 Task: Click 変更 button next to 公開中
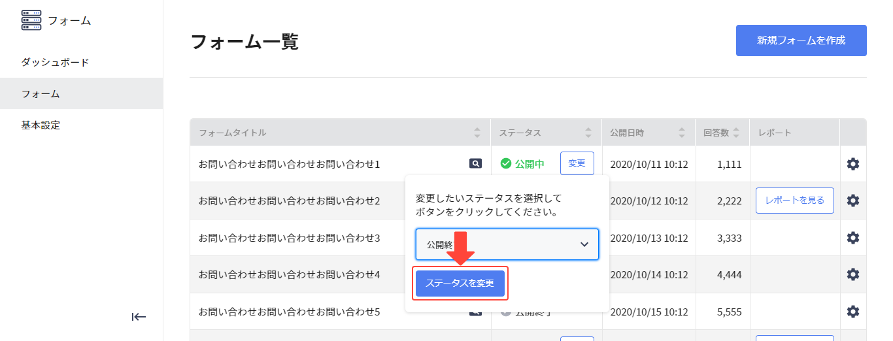(577, 163)
